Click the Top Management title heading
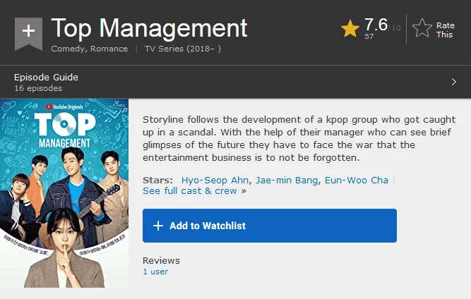 click(x=149, y=28)
